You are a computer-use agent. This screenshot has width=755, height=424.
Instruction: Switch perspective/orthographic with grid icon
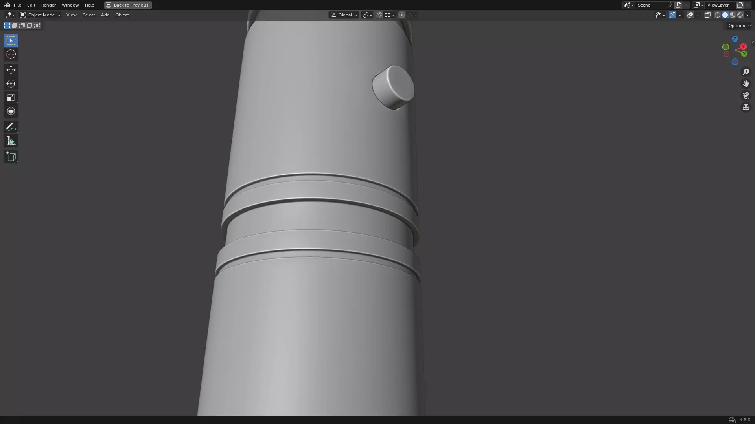[x=746, y=107]
